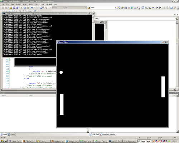Click the Step Over debug icon

pyautogui.click(x=23, y=11)
